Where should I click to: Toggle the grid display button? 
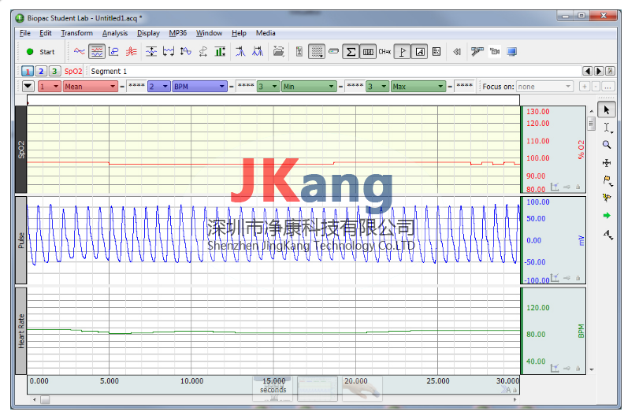click(x=317, y=51)
